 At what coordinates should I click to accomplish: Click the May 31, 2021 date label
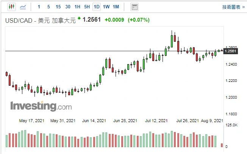click(63, 121)
